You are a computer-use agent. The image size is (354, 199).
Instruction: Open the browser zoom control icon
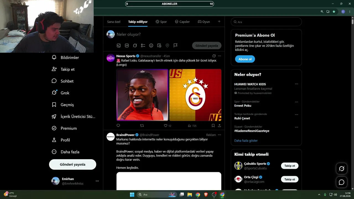click(x=322, y=12)
